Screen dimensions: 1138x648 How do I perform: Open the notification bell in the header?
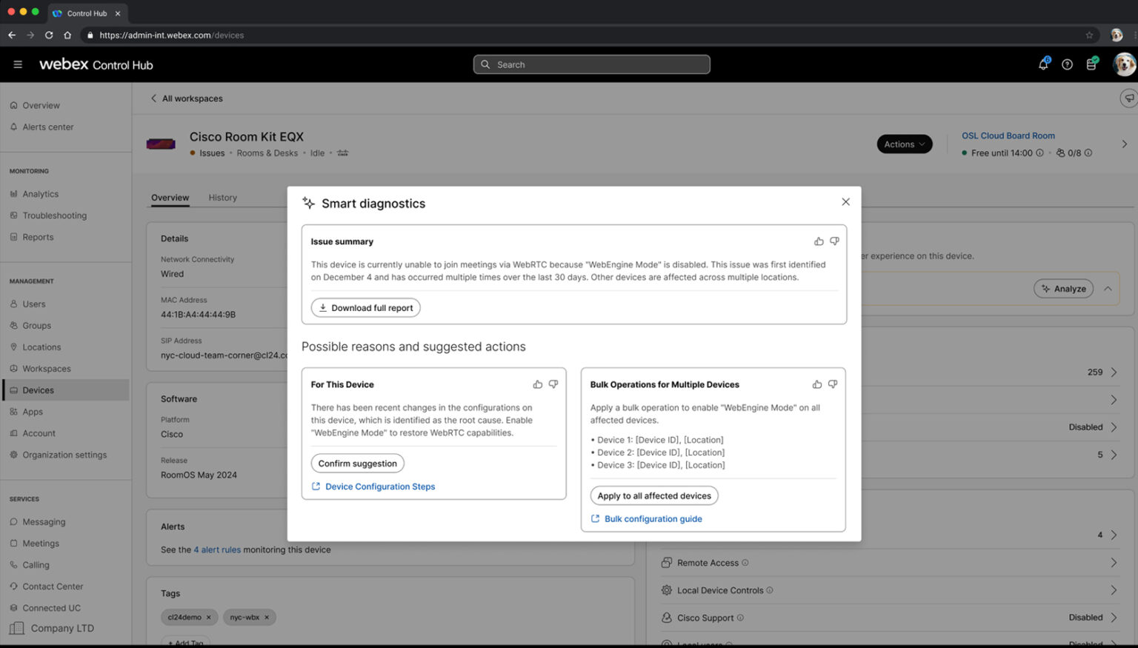[1043, 64]
